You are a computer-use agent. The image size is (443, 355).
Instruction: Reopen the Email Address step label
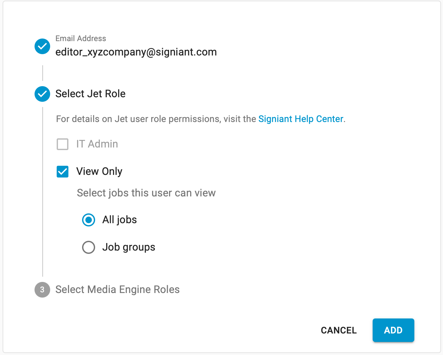coord(80,39)
